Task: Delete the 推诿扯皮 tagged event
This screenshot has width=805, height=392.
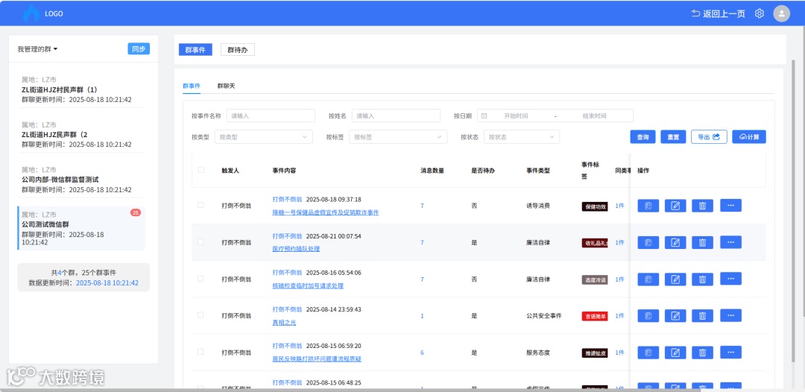Action: click(703, 353)
